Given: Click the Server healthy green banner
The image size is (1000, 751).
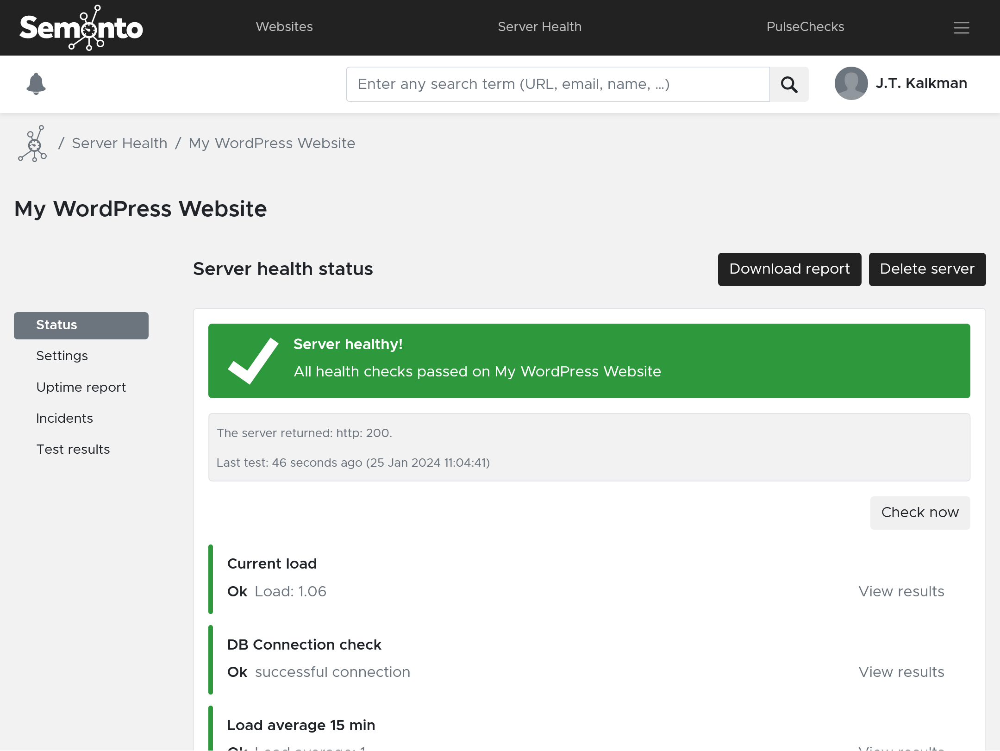Looking at the screenshot, I should 589,361.
